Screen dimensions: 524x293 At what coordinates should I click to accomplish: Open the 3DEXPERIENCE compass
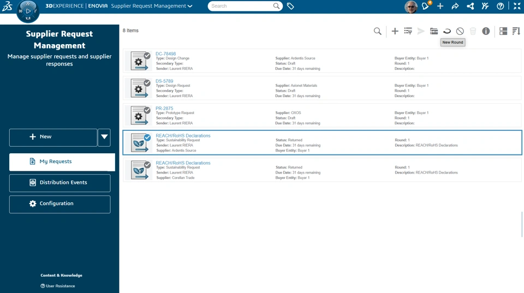[28, 11]
